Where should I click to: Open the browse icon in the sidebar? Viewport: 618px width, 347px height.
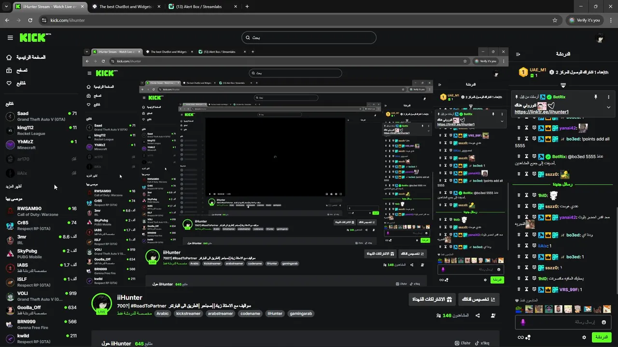coord(9,70)
